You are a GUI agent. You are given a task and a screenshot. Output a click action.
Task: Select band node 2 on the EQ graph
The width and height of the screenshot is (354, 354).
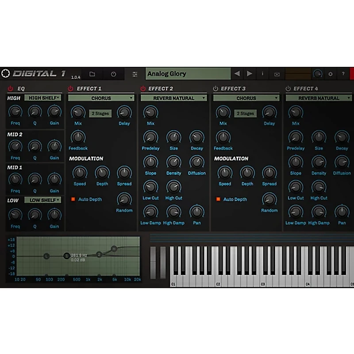[x=99, y=255]
